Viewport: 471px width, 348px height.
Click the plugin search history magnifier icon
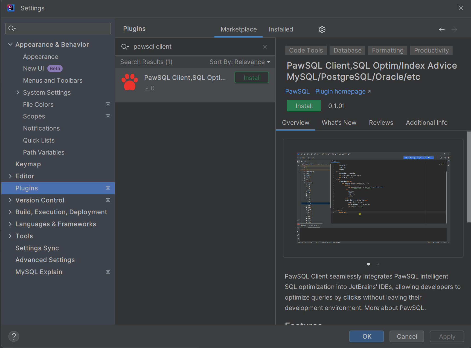(x=125, y=47)
